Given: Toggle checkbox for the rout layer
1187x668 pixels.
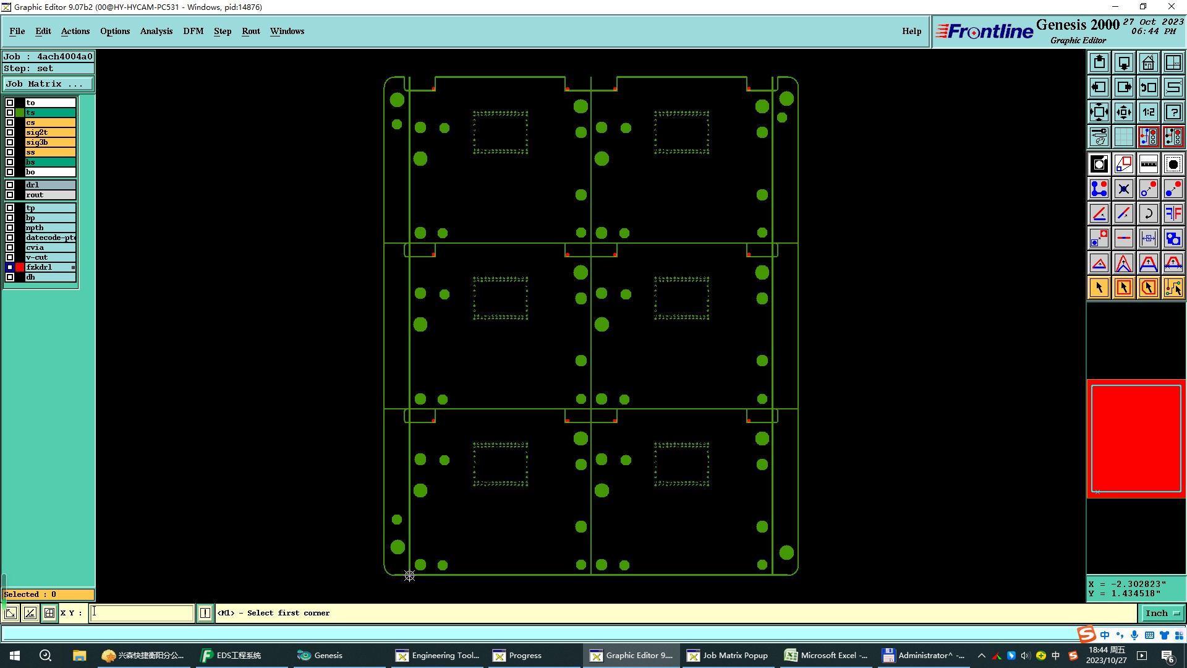Looking at the screenshot, I should pyautogui.click(x=10, y=195).
